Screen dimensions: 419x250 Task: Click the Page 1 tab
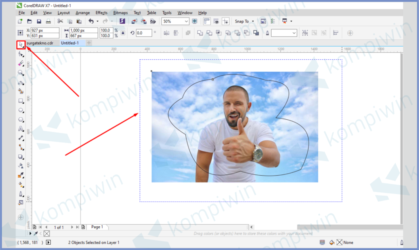pyautogui.click(x=97, y=227)
